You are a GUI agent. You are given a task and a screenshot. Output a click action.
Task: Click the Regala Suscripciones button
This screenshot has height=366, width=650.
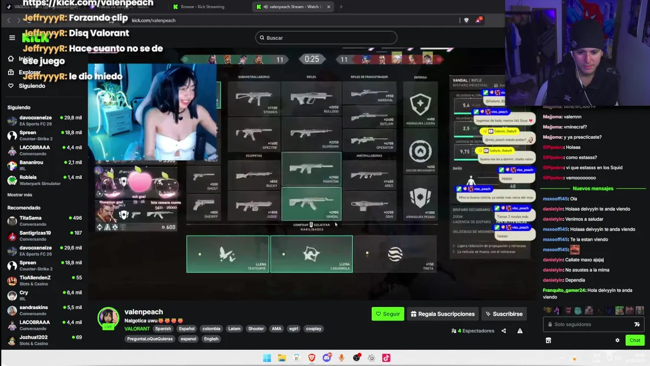[443, 314]
